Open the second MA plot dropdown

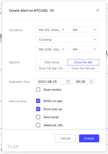85,49
